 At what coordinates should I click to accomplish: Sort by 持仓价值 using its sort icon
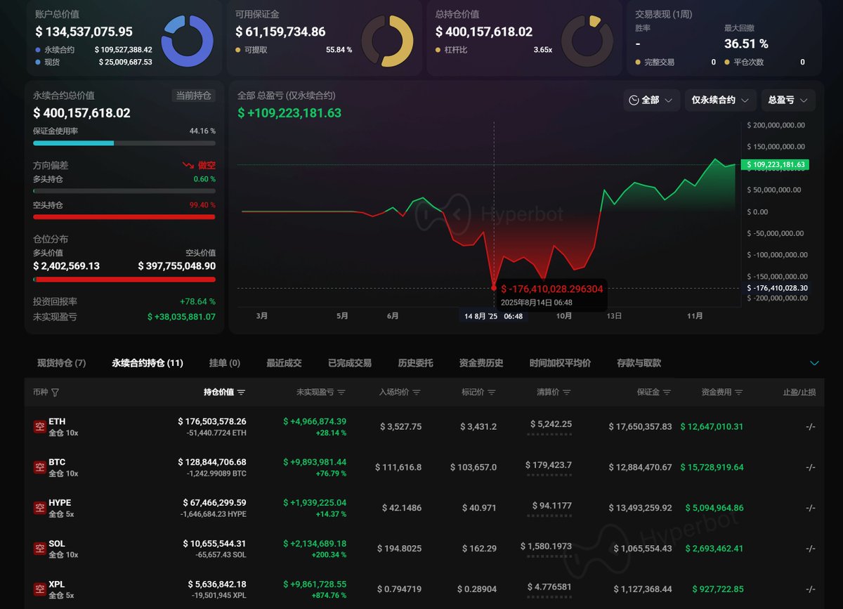(x=242, y=393)
